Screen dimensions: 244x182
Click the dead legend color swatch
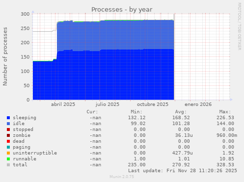coord(8,141)
